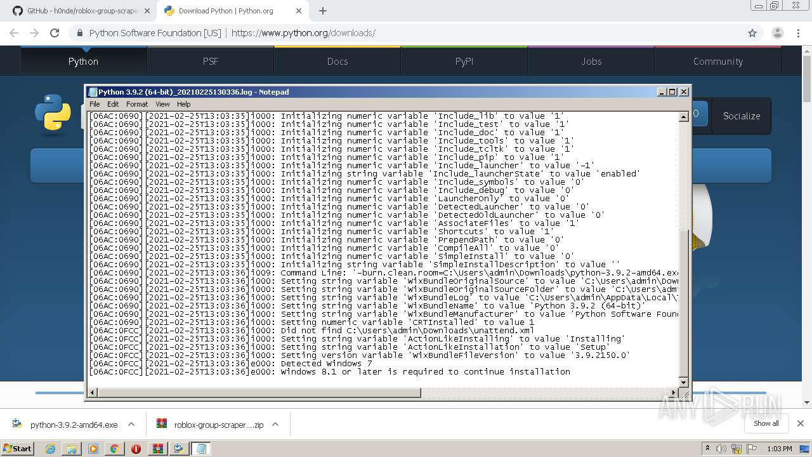Close the Notepad log window
This screenshot has height=457, width=812.
point(684,92)
